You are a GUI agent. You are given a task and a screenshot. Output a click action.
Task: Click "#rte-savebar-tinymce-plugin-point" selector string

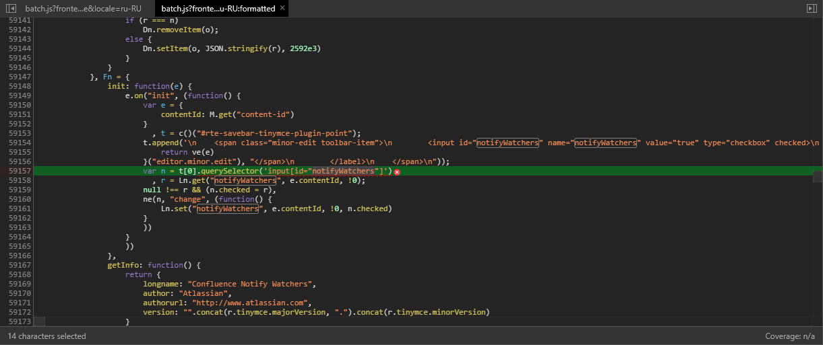tap(276, 133)
